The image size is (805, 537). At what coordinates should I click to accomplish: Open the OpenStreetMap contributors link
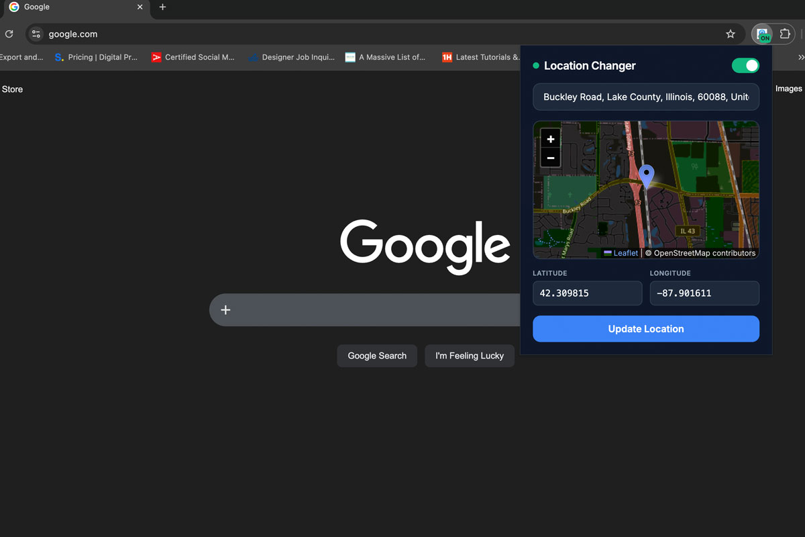click(702, 253)
